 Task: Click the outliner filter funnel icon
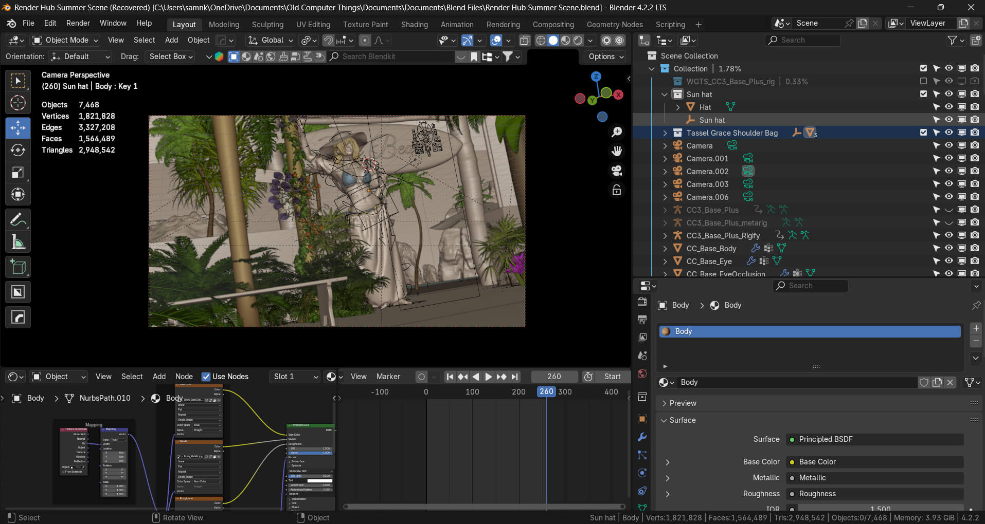pyautogui.click(x=953, y=40)
